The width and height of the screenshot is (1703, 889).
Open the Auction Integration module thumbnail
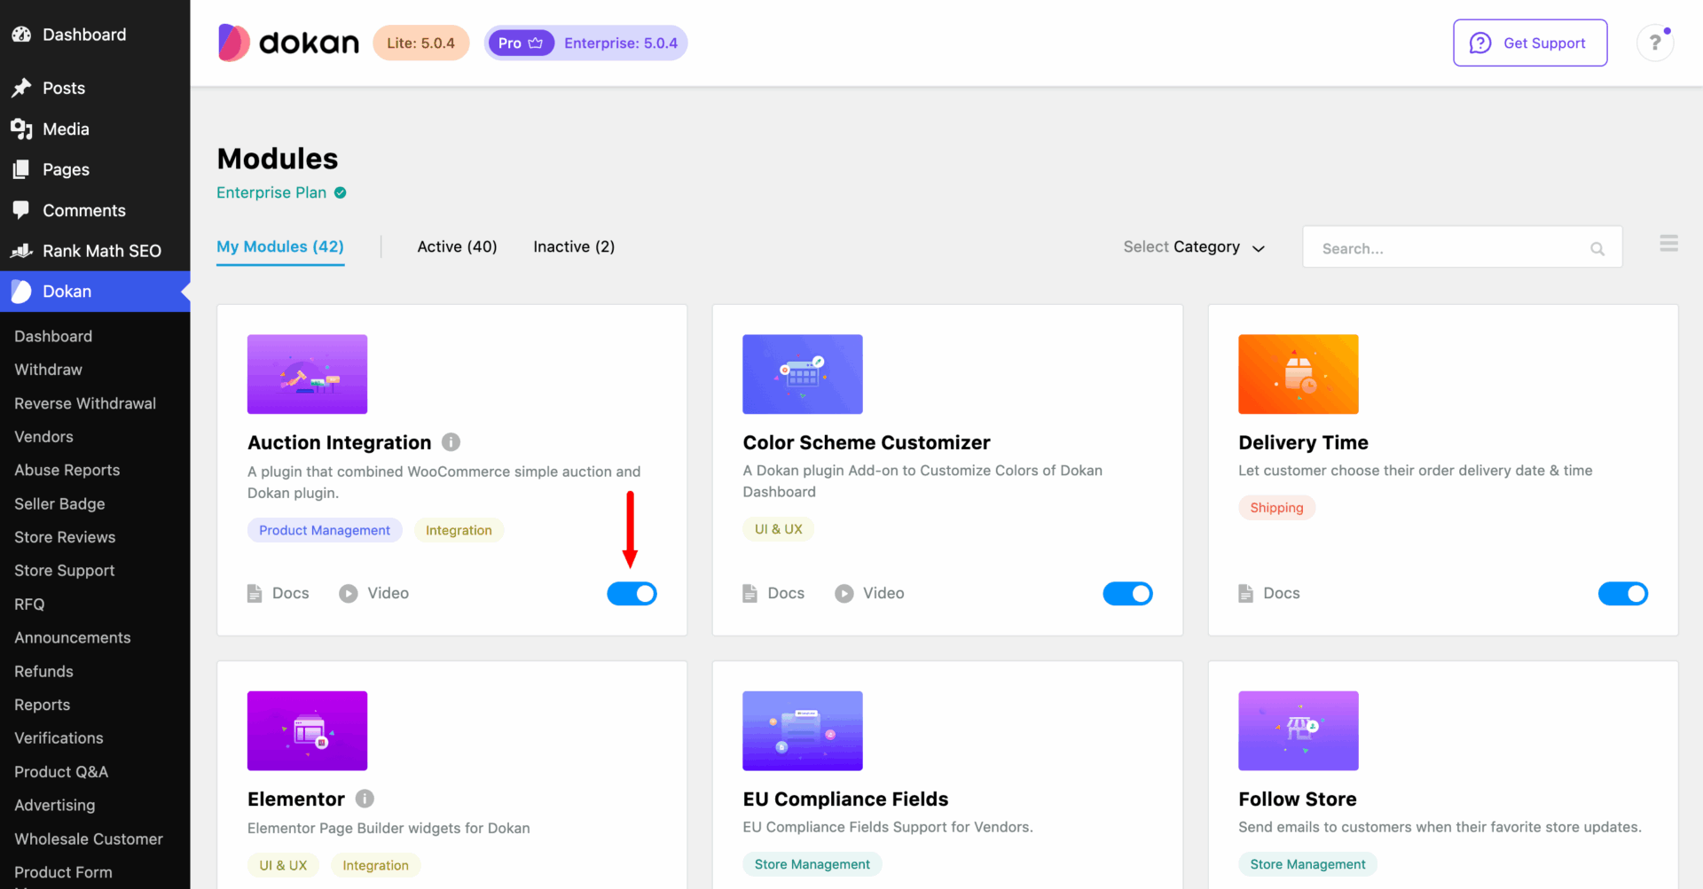307,374
